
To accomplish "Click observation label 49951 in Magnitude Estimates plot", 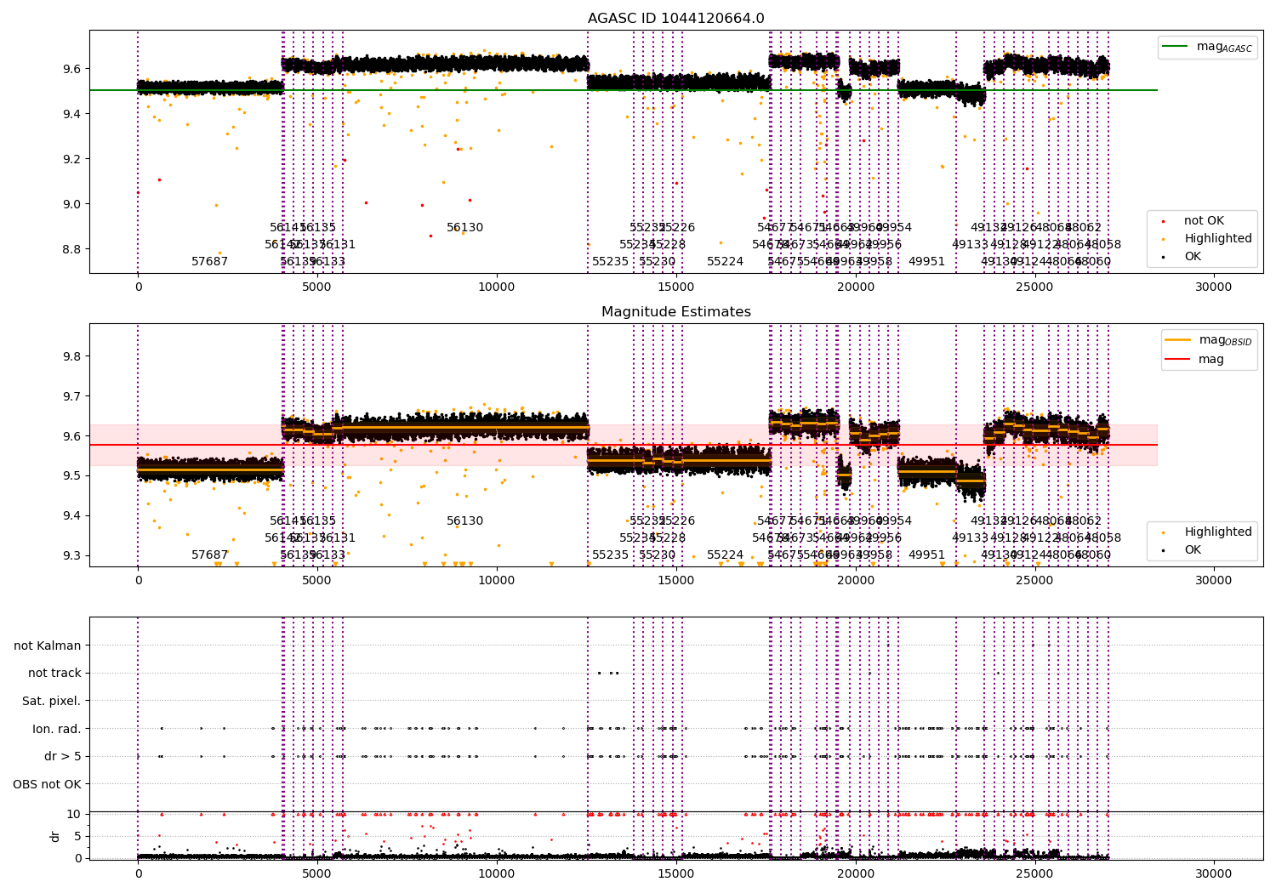I will [927, 555].
